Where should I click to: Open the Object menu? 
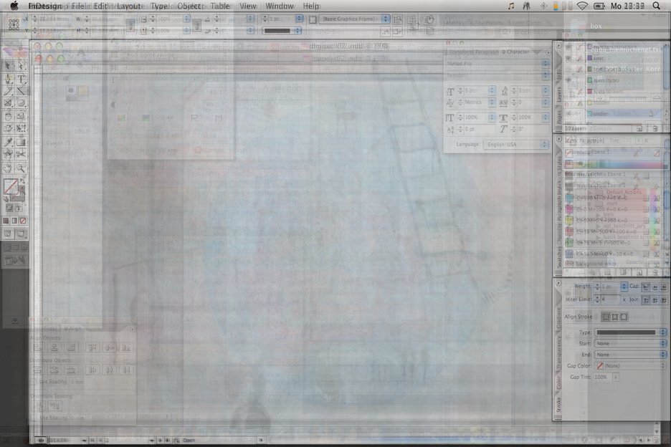[x=189, y=6]
